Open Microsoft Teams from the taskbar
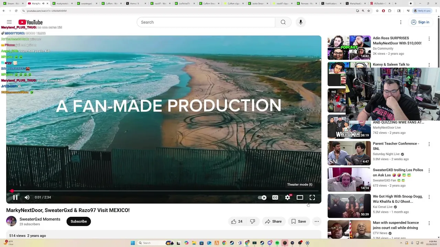 point(240,243)
